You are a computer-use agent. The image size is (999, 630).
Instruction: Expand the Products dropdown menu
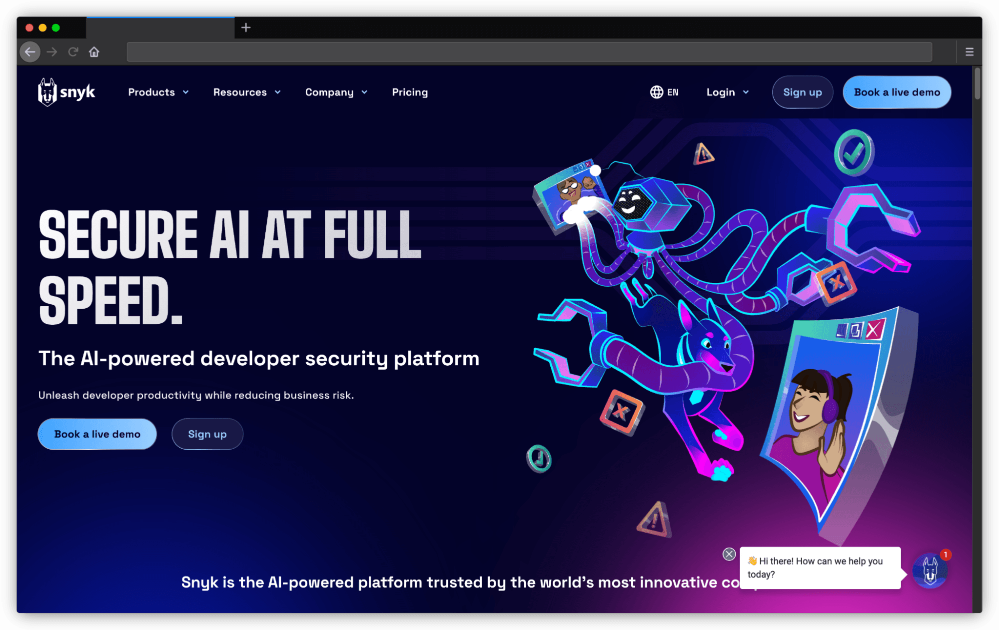tap(158, 92)
